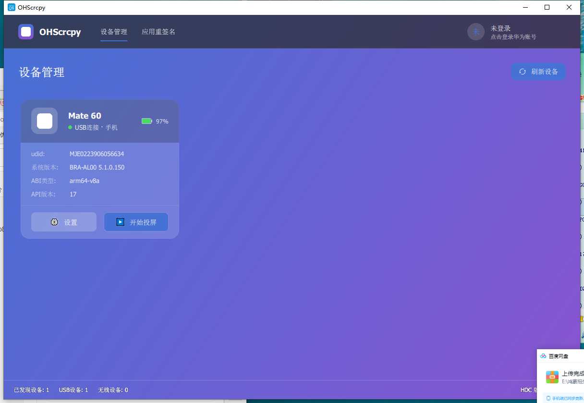Click the ABI类型: label
The height and width of the screenshot is (403, 584).
pos(44,181)
